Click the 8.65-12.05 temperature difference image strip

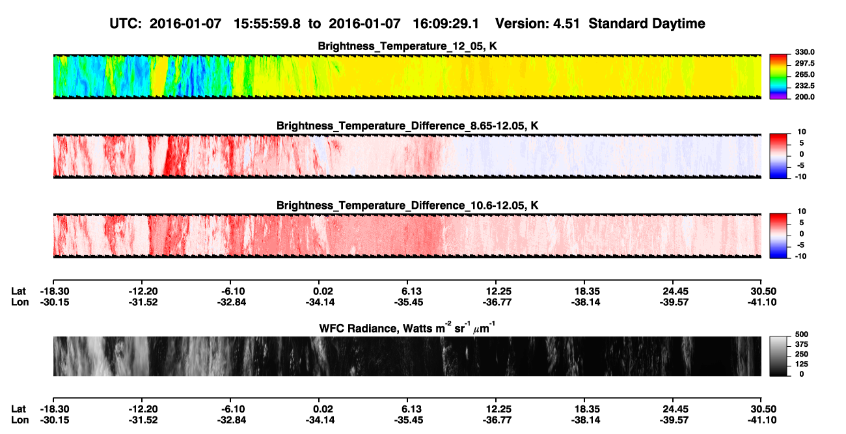click(x=407, y=156)
